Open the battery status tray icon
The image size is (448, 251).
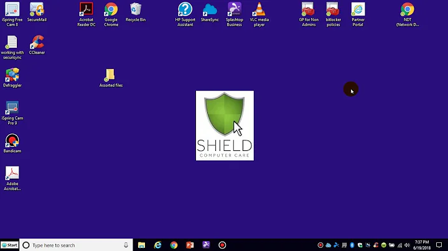click(x=392, y=245)
